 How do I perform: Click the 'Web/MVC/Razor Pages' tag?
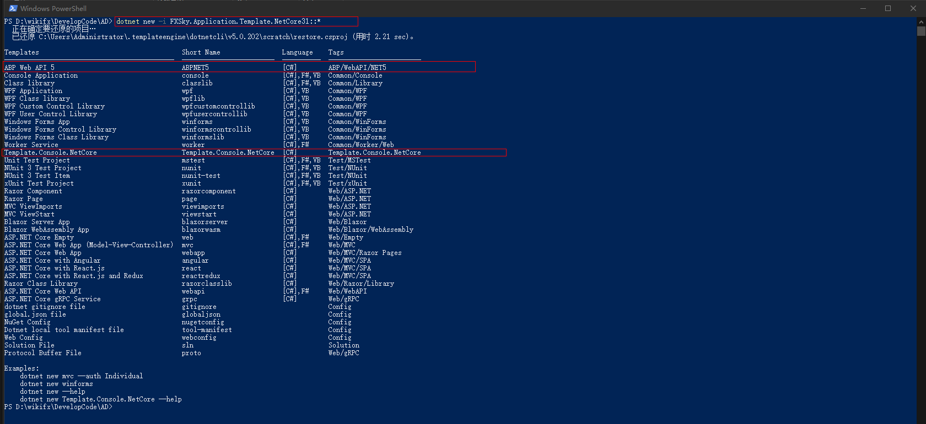pyautogui.click(x=365, y=253)
